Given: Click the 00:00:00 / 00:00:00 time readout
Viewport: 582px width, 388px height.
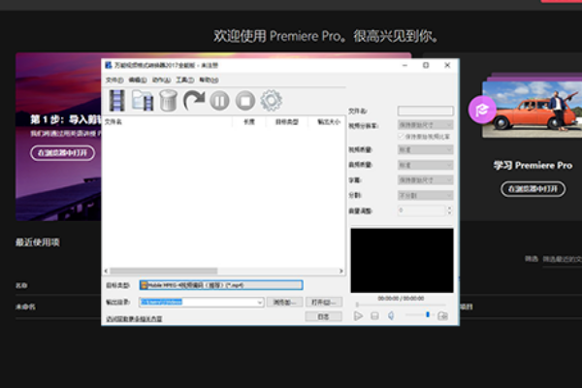Looking at the screenshot, I should (x=401, y=299).
